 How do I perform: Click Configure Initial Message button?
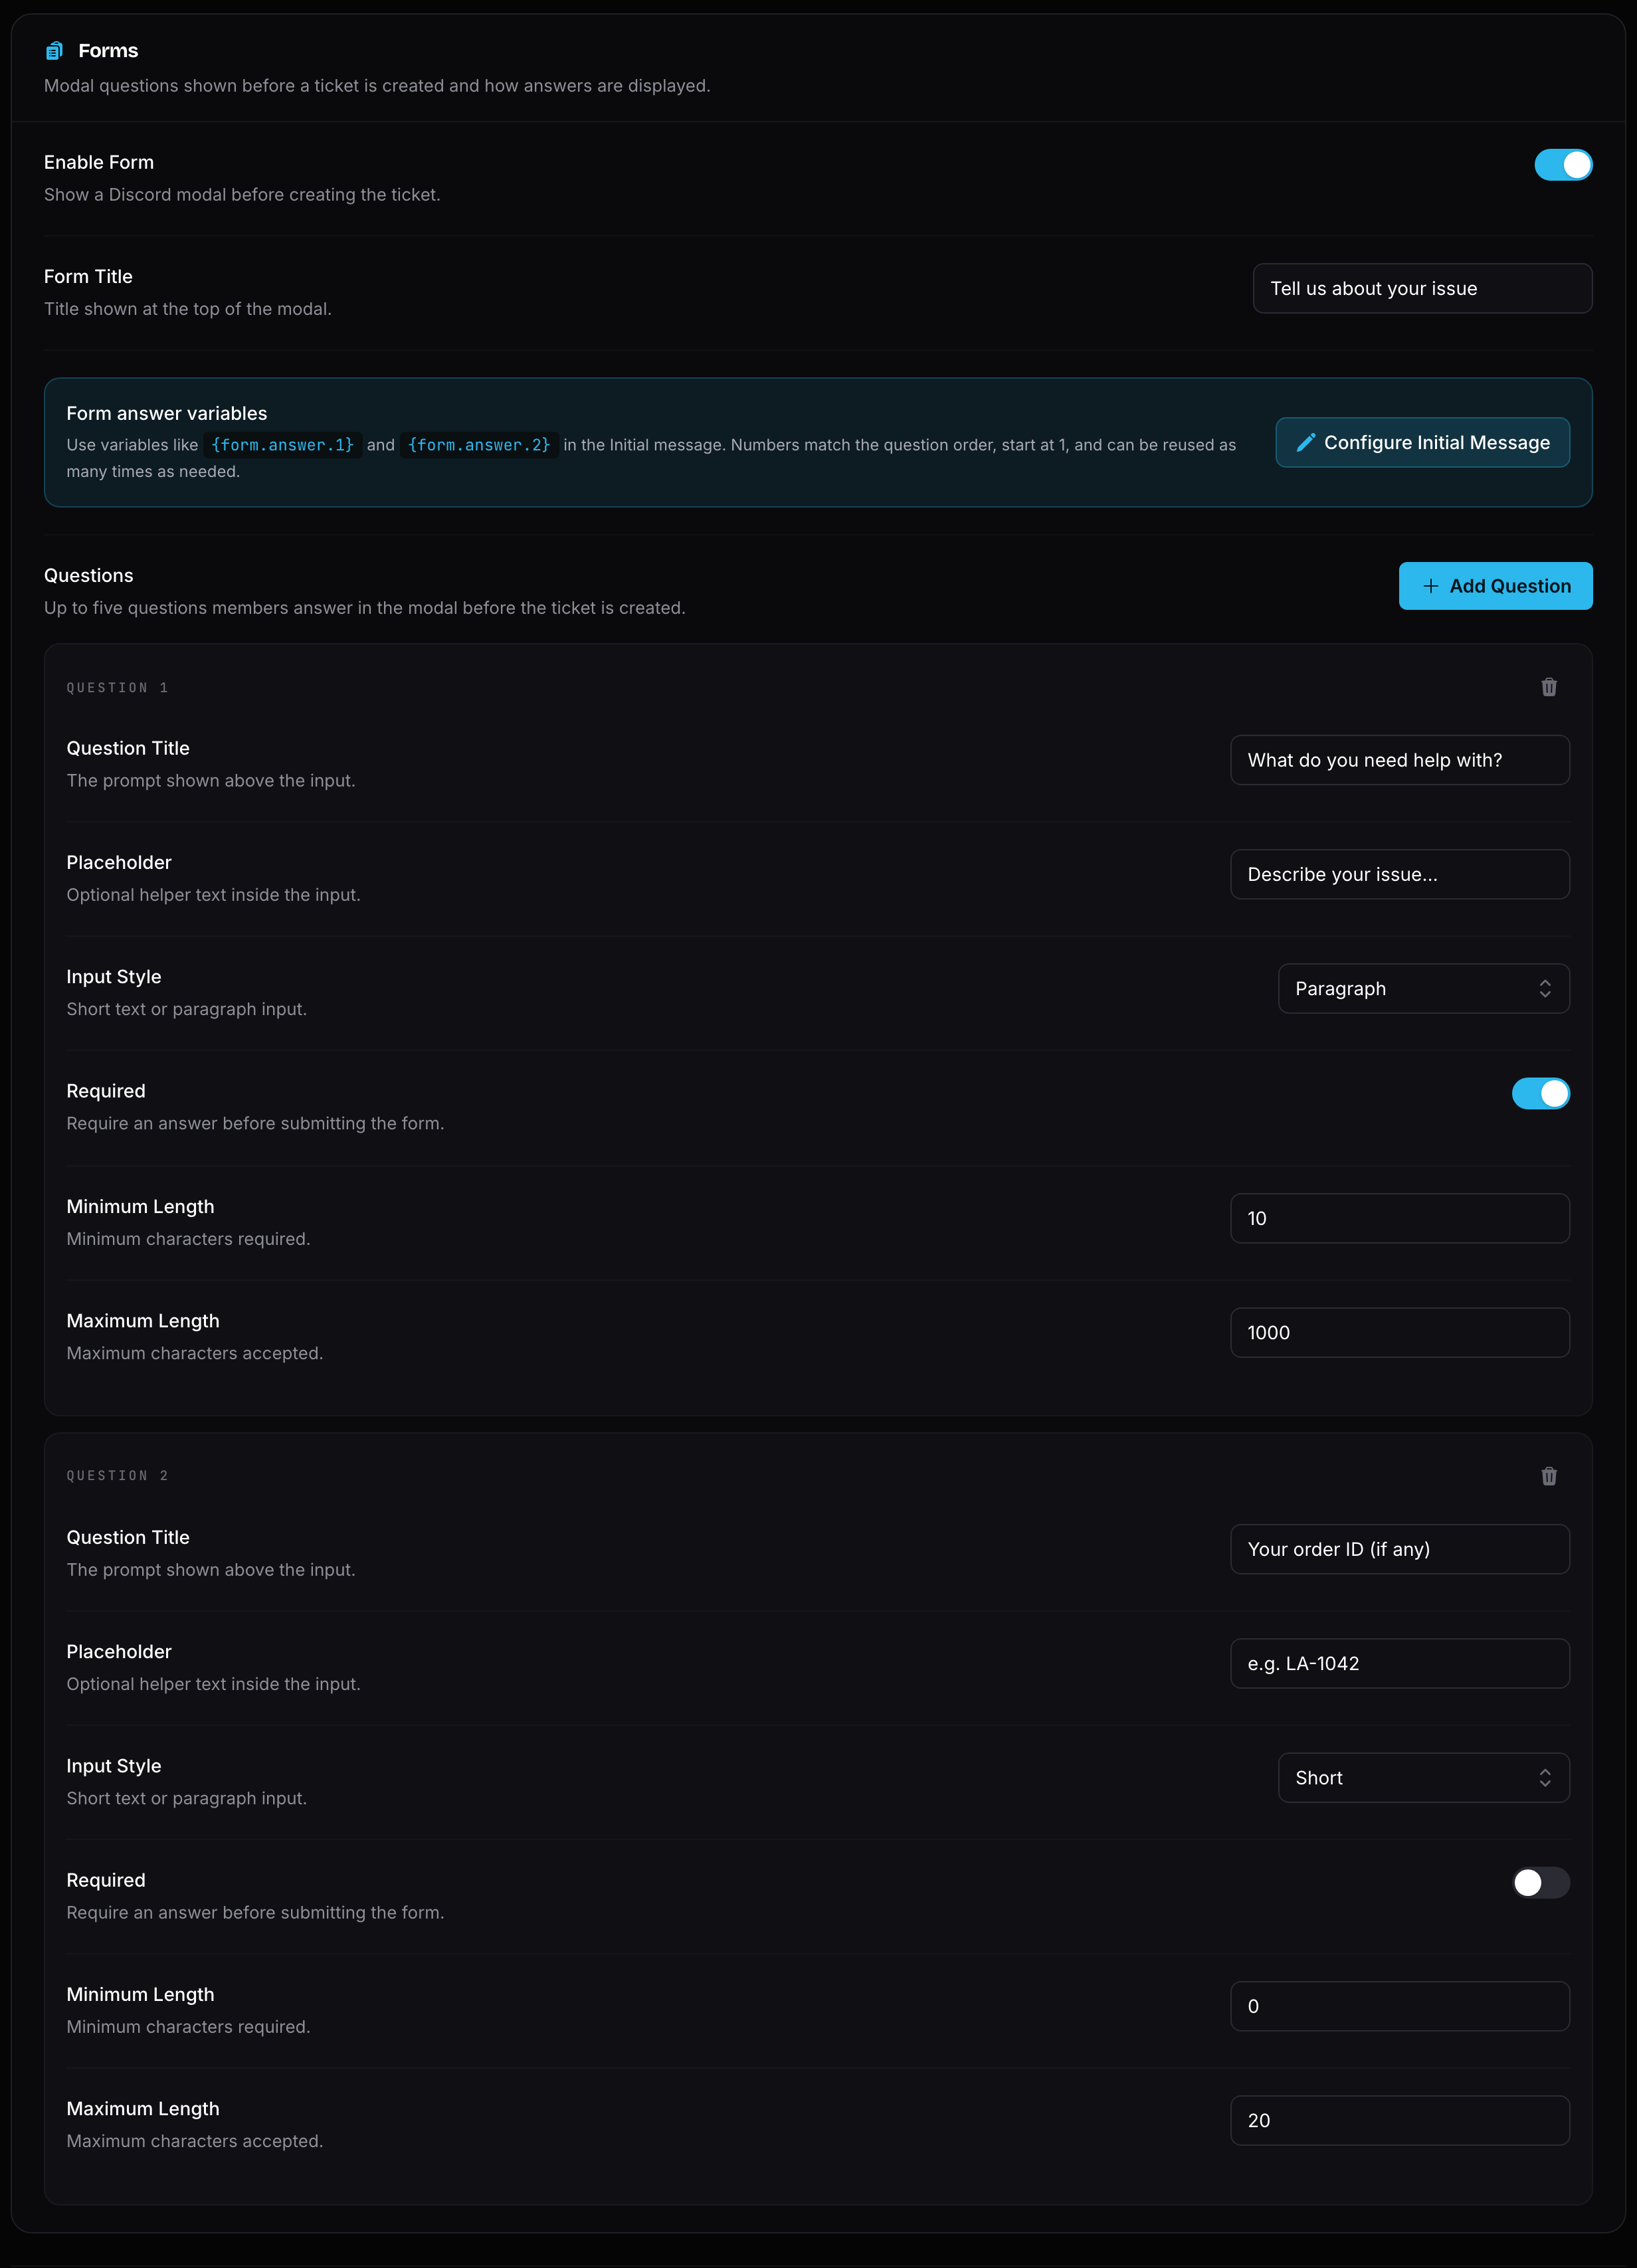tap(1422, 442)
